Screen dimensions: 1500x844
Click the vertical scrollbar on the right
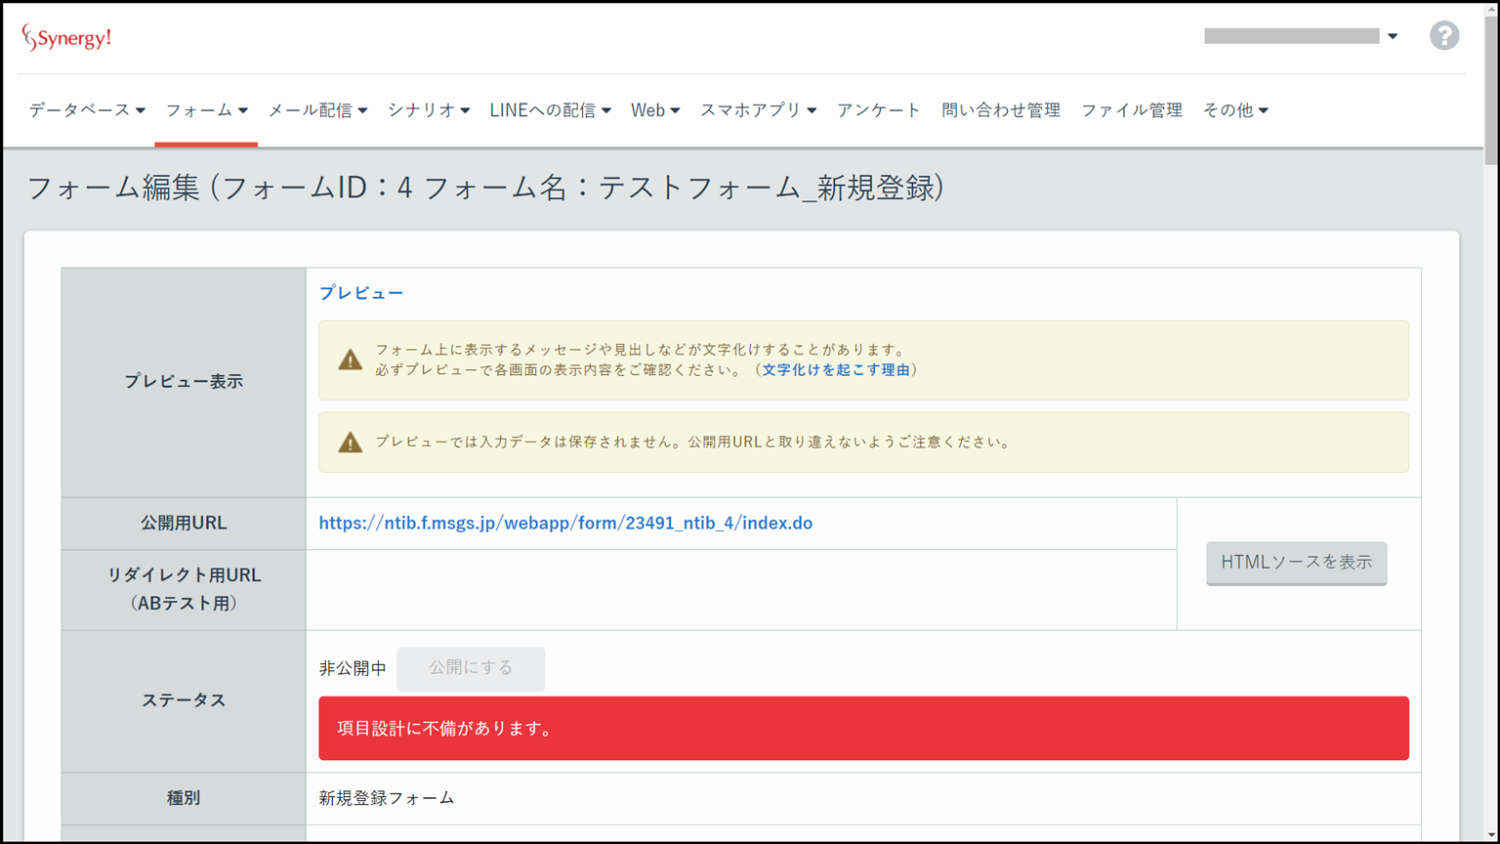1490,88
